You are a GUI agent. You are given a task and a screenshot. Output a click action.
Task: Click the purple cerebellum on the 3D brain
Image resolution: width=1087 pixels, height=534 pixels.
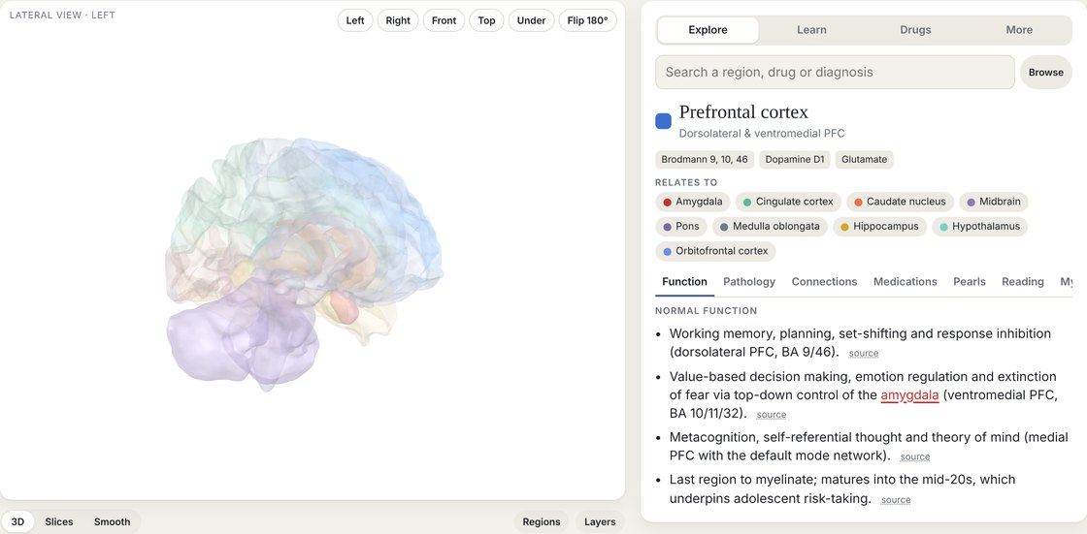coord(208,343)
